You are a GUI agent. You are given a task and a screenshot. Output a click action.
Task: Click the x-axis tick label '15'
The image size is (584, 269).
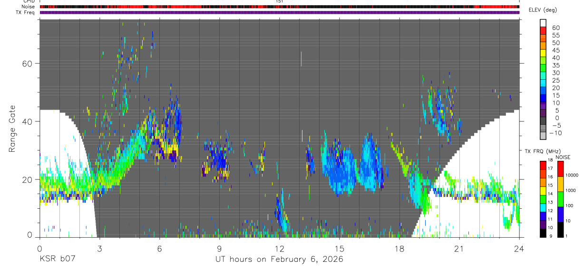click(339, 249)
